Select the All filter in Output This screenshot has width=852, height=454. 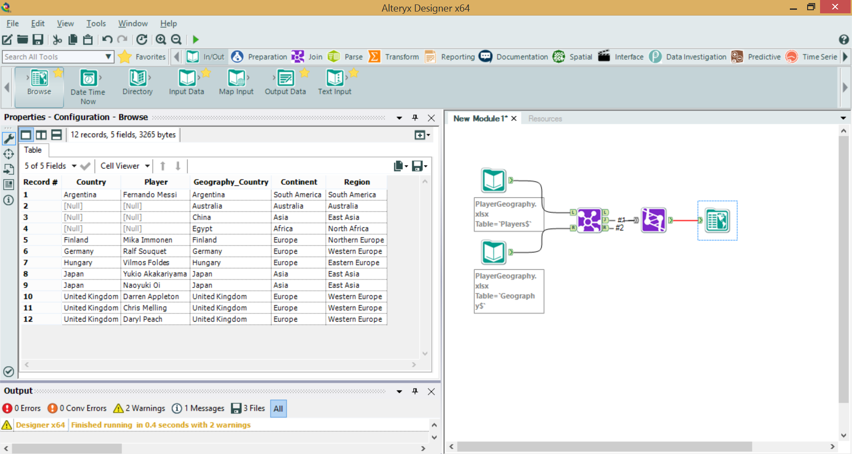278,409
